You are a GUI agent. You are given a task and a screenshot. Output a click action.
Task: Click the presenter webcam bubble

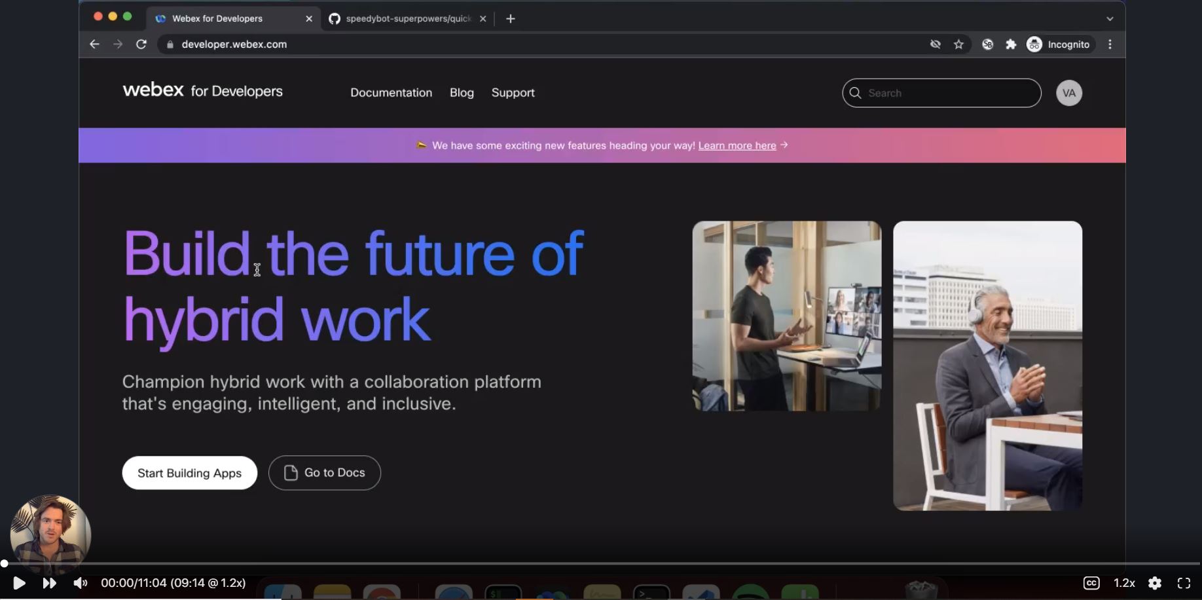click(50, 534)
